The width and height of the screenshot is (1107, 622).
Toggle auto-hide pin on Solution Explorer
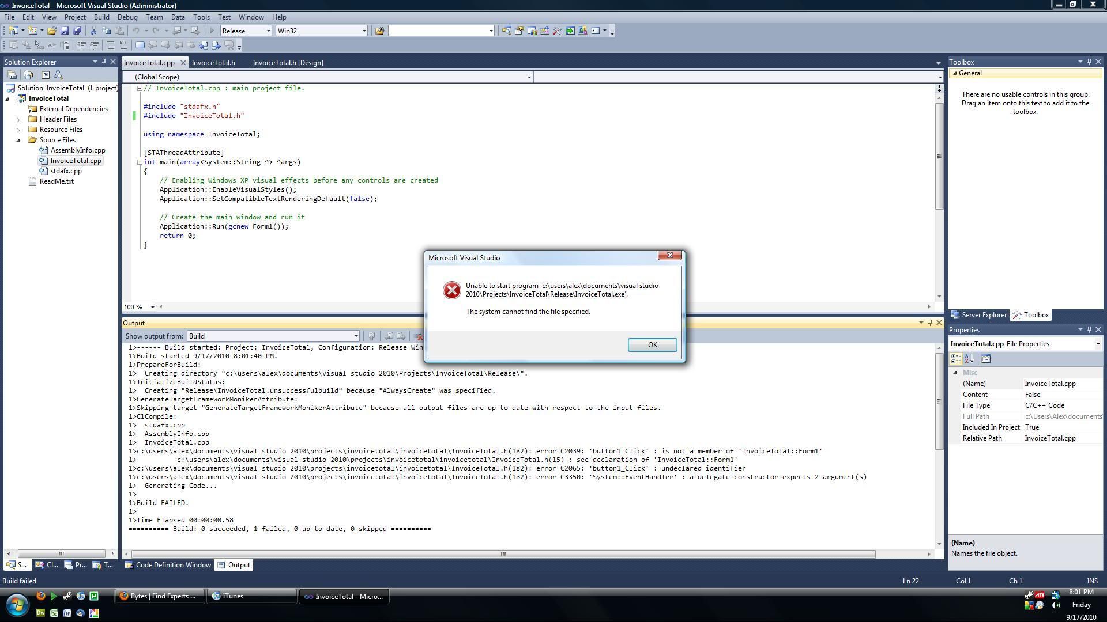[x=104, y=62]
